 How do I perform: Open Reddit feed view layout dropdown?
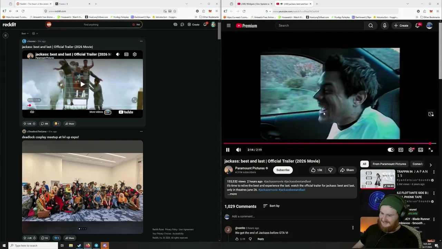pyautogui.click(x=35, y=34)
